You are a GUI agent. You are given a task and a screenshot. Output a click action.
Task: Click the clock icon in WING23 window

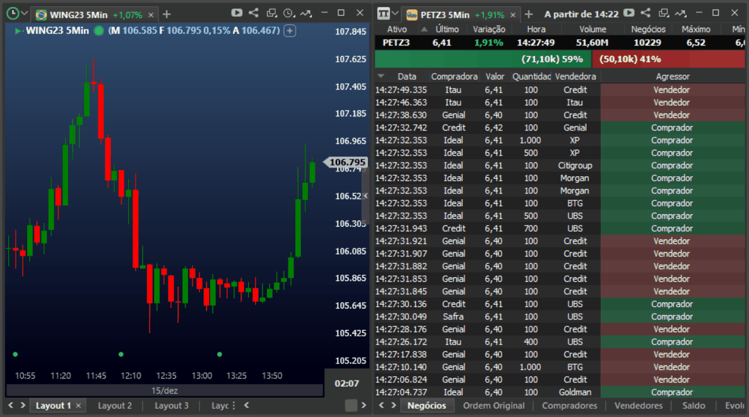coord(13,13)
